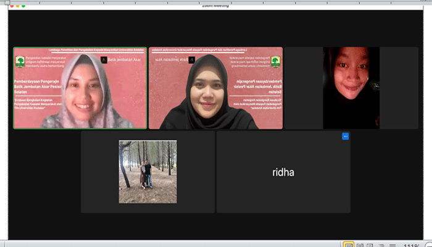The width and height of the screenshot is (432, 247).
Task: Select the Print Layout view icon
Action: click(x=349, y=245)
